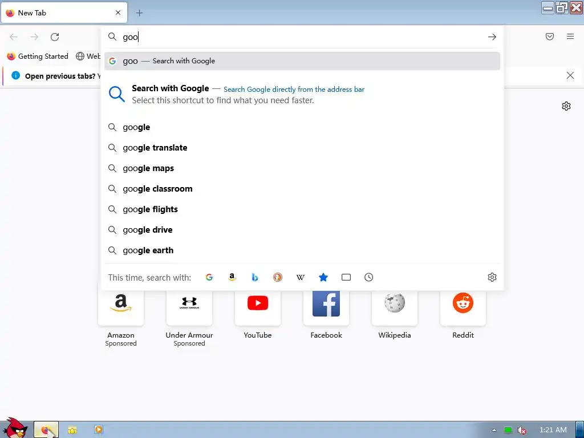Screen dimensions: 584x438
Task: Select the New Tab tab
Action: click(x=64, y=13)
